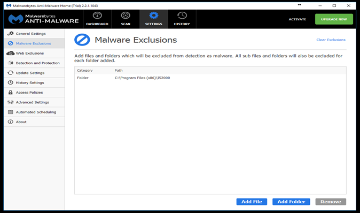Click the History Settings clock icon
Viewport: 360px width, 213px height.
point(10,82)
